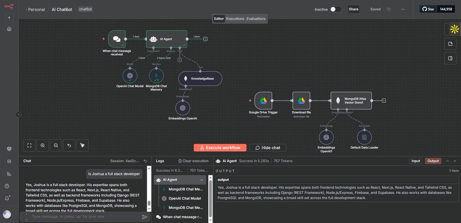Switch to the Evaluations tab
The image size is (461, 223).
[256, 18]
